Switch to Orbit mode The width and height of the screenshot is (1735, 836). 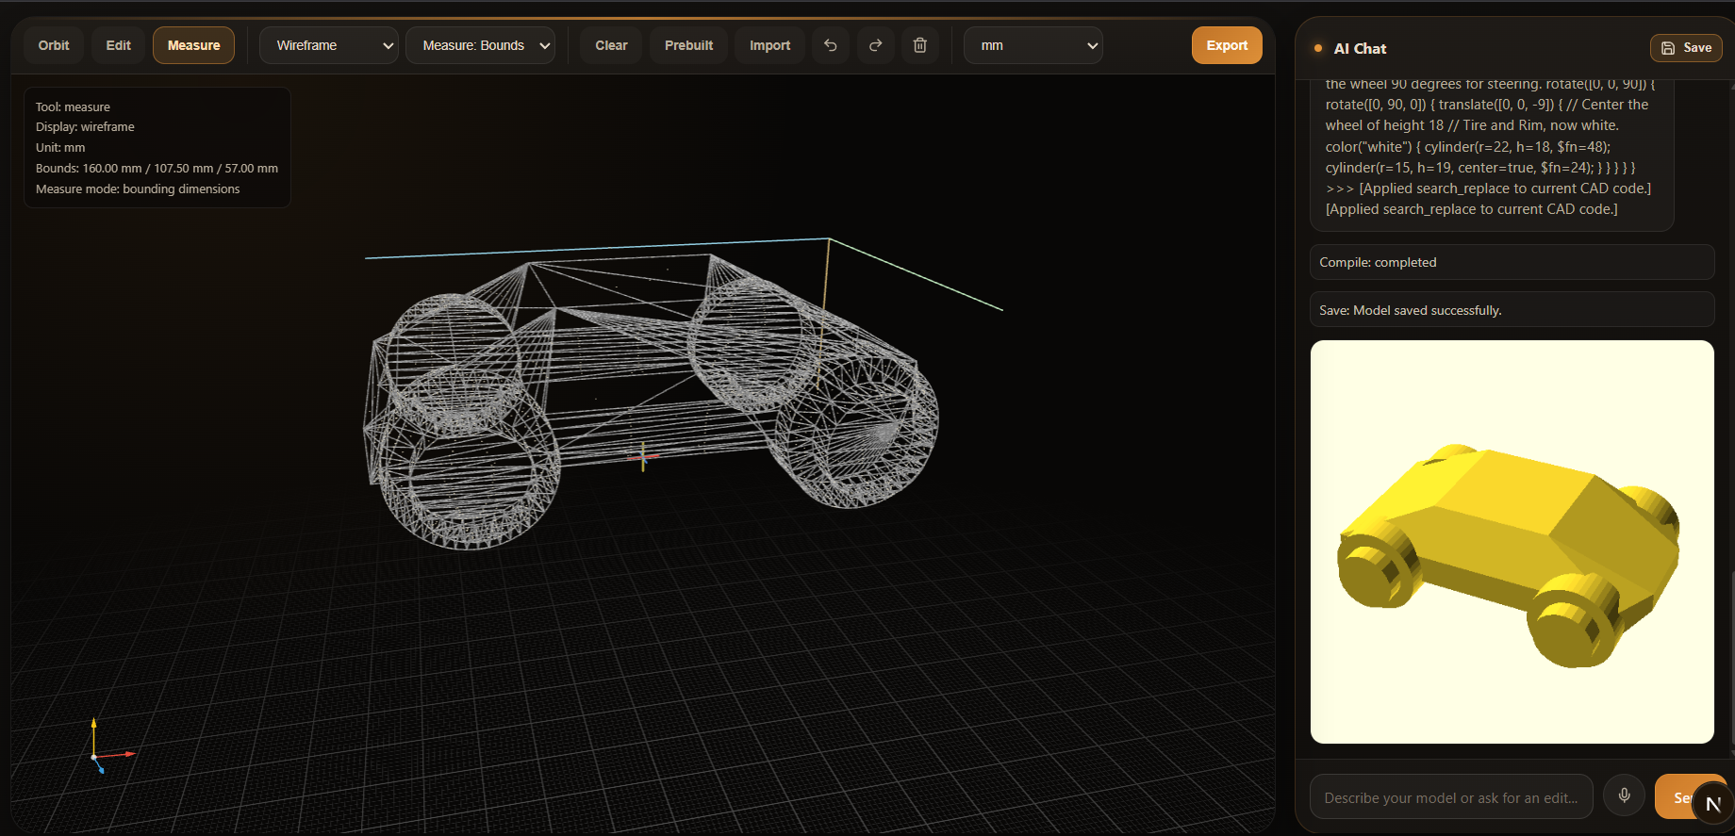(x=54, y=45)
